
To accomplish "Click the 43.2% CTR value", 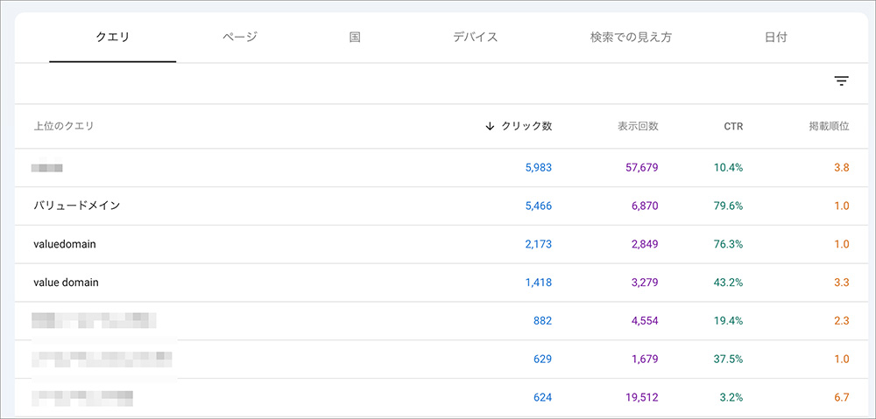I will click(x=729, y=283).
